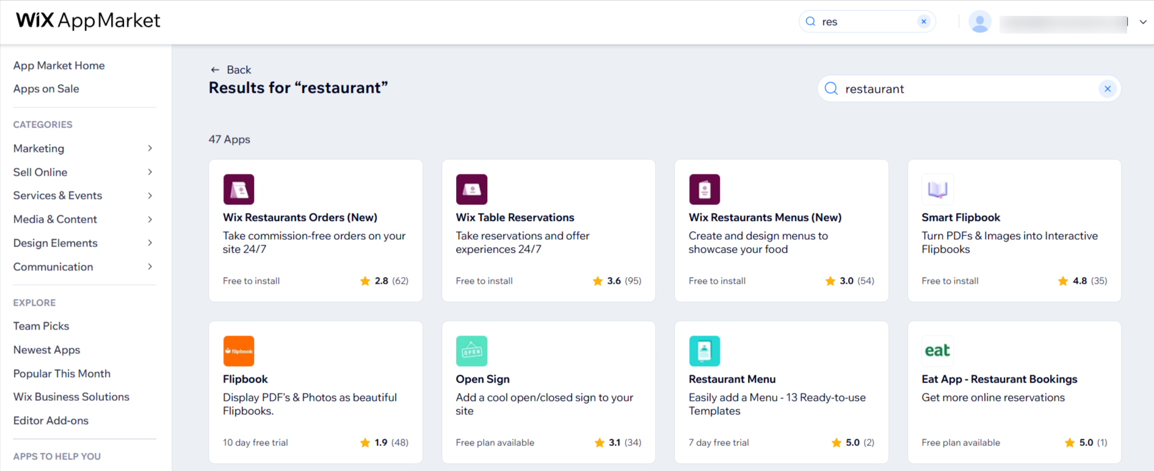Expand the Media & Content chevron

click(x=150, y=219)
